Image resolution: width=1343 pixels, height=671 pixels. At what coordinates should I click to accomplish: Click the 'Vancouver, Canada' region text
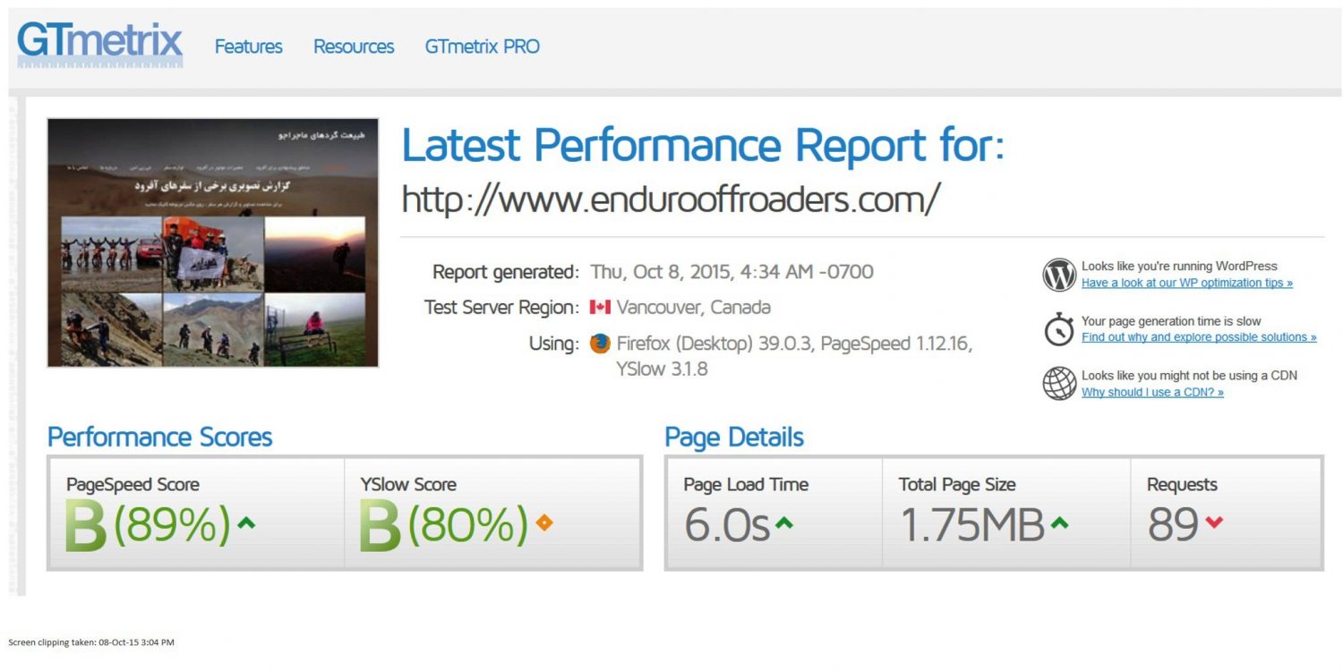point(693,308)
